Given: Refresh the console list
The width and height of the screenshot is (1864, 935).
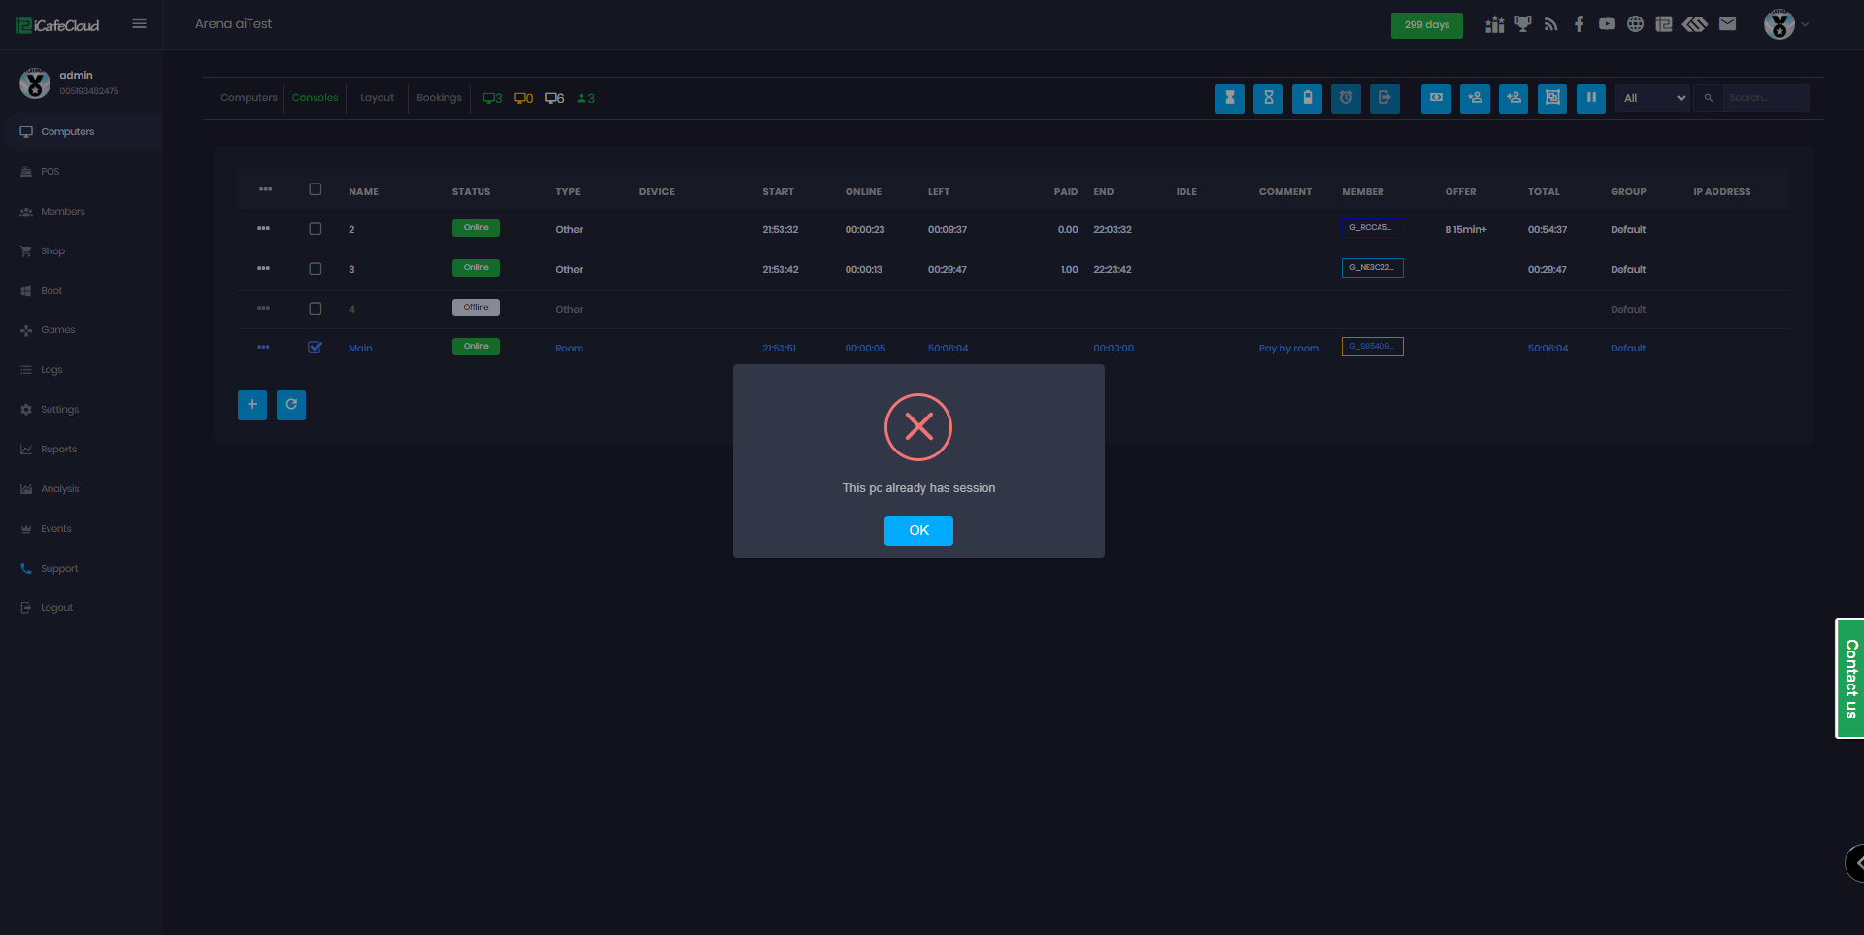Looking at the screenshot, I should click(291, 405).
